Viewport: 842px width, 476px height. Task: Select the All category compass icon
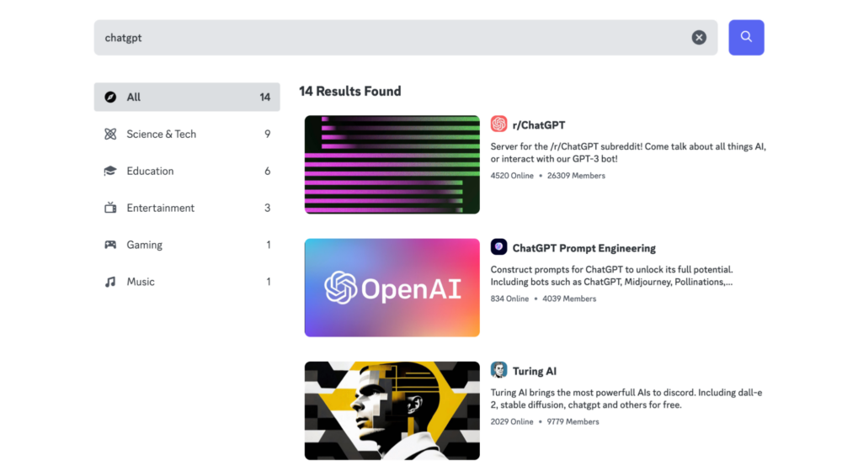click(x=110, y=97)
